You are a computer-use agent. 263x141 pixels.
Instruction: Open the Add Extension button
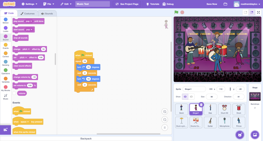coord(5,130)
